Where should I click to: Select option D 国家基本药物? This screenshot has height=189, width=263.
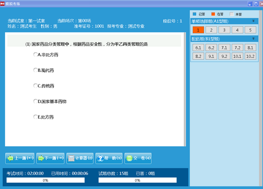coord(36,101)
